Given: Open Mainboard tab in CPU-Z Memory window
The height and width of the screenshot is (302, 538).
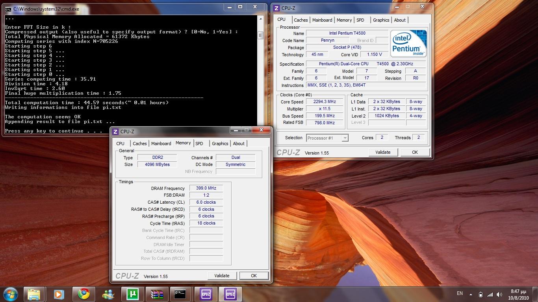Looking at the screenshot, I should 161,144.
